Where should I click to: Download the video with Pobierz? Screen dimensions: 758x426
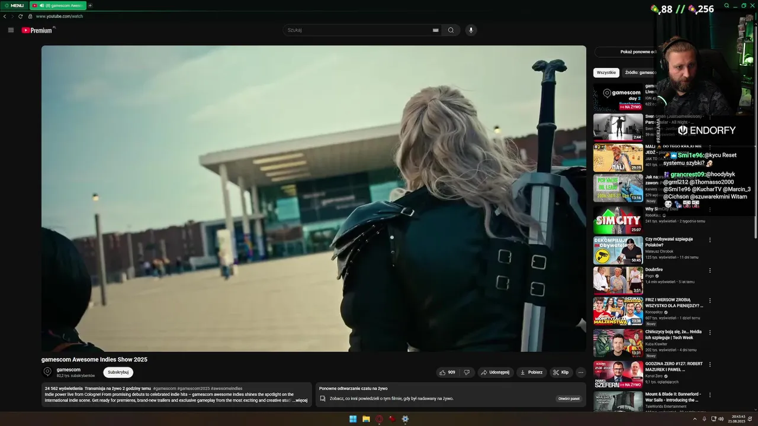(x=531, y=372)
